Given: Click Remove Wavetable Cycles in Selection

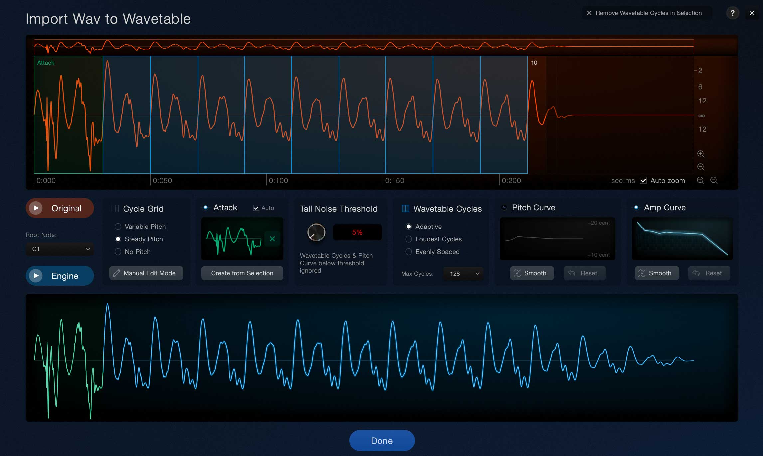Looking at the screenshot, I should pos(646,13).
